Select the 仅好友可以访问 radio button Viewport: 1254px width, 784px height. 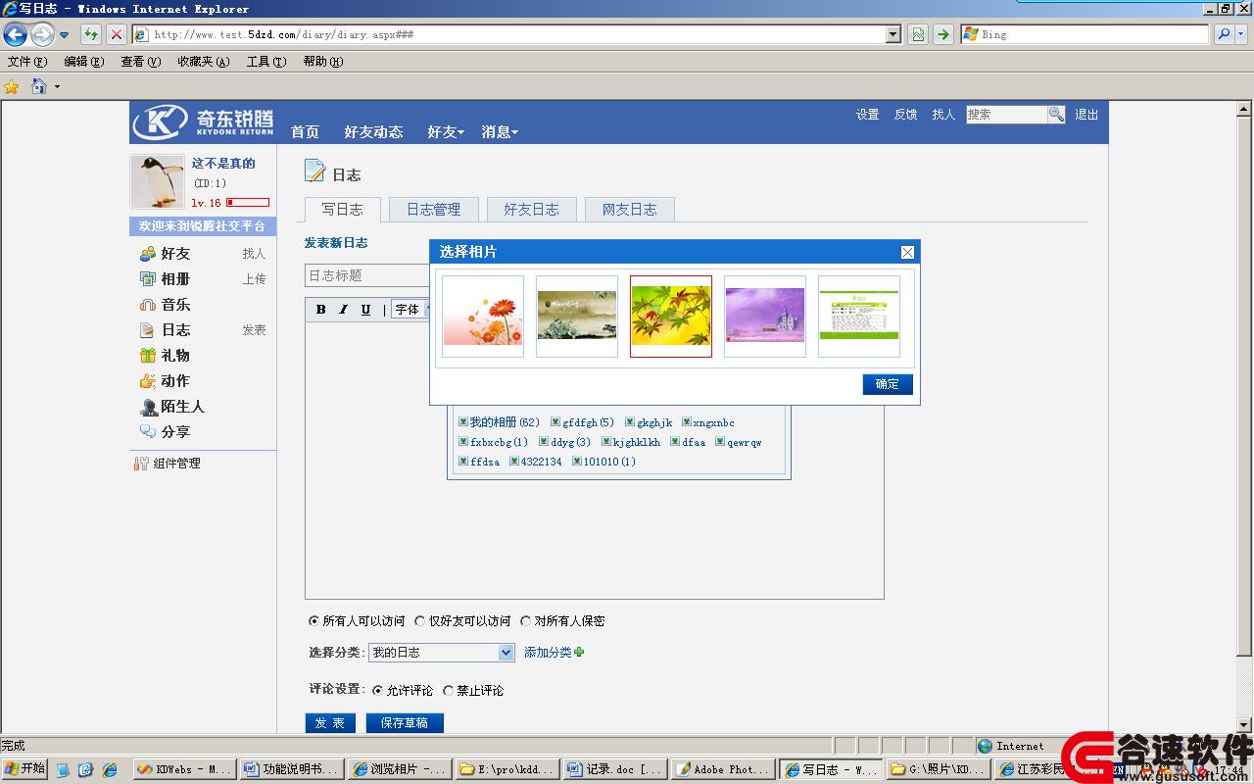tap(419, 620)
